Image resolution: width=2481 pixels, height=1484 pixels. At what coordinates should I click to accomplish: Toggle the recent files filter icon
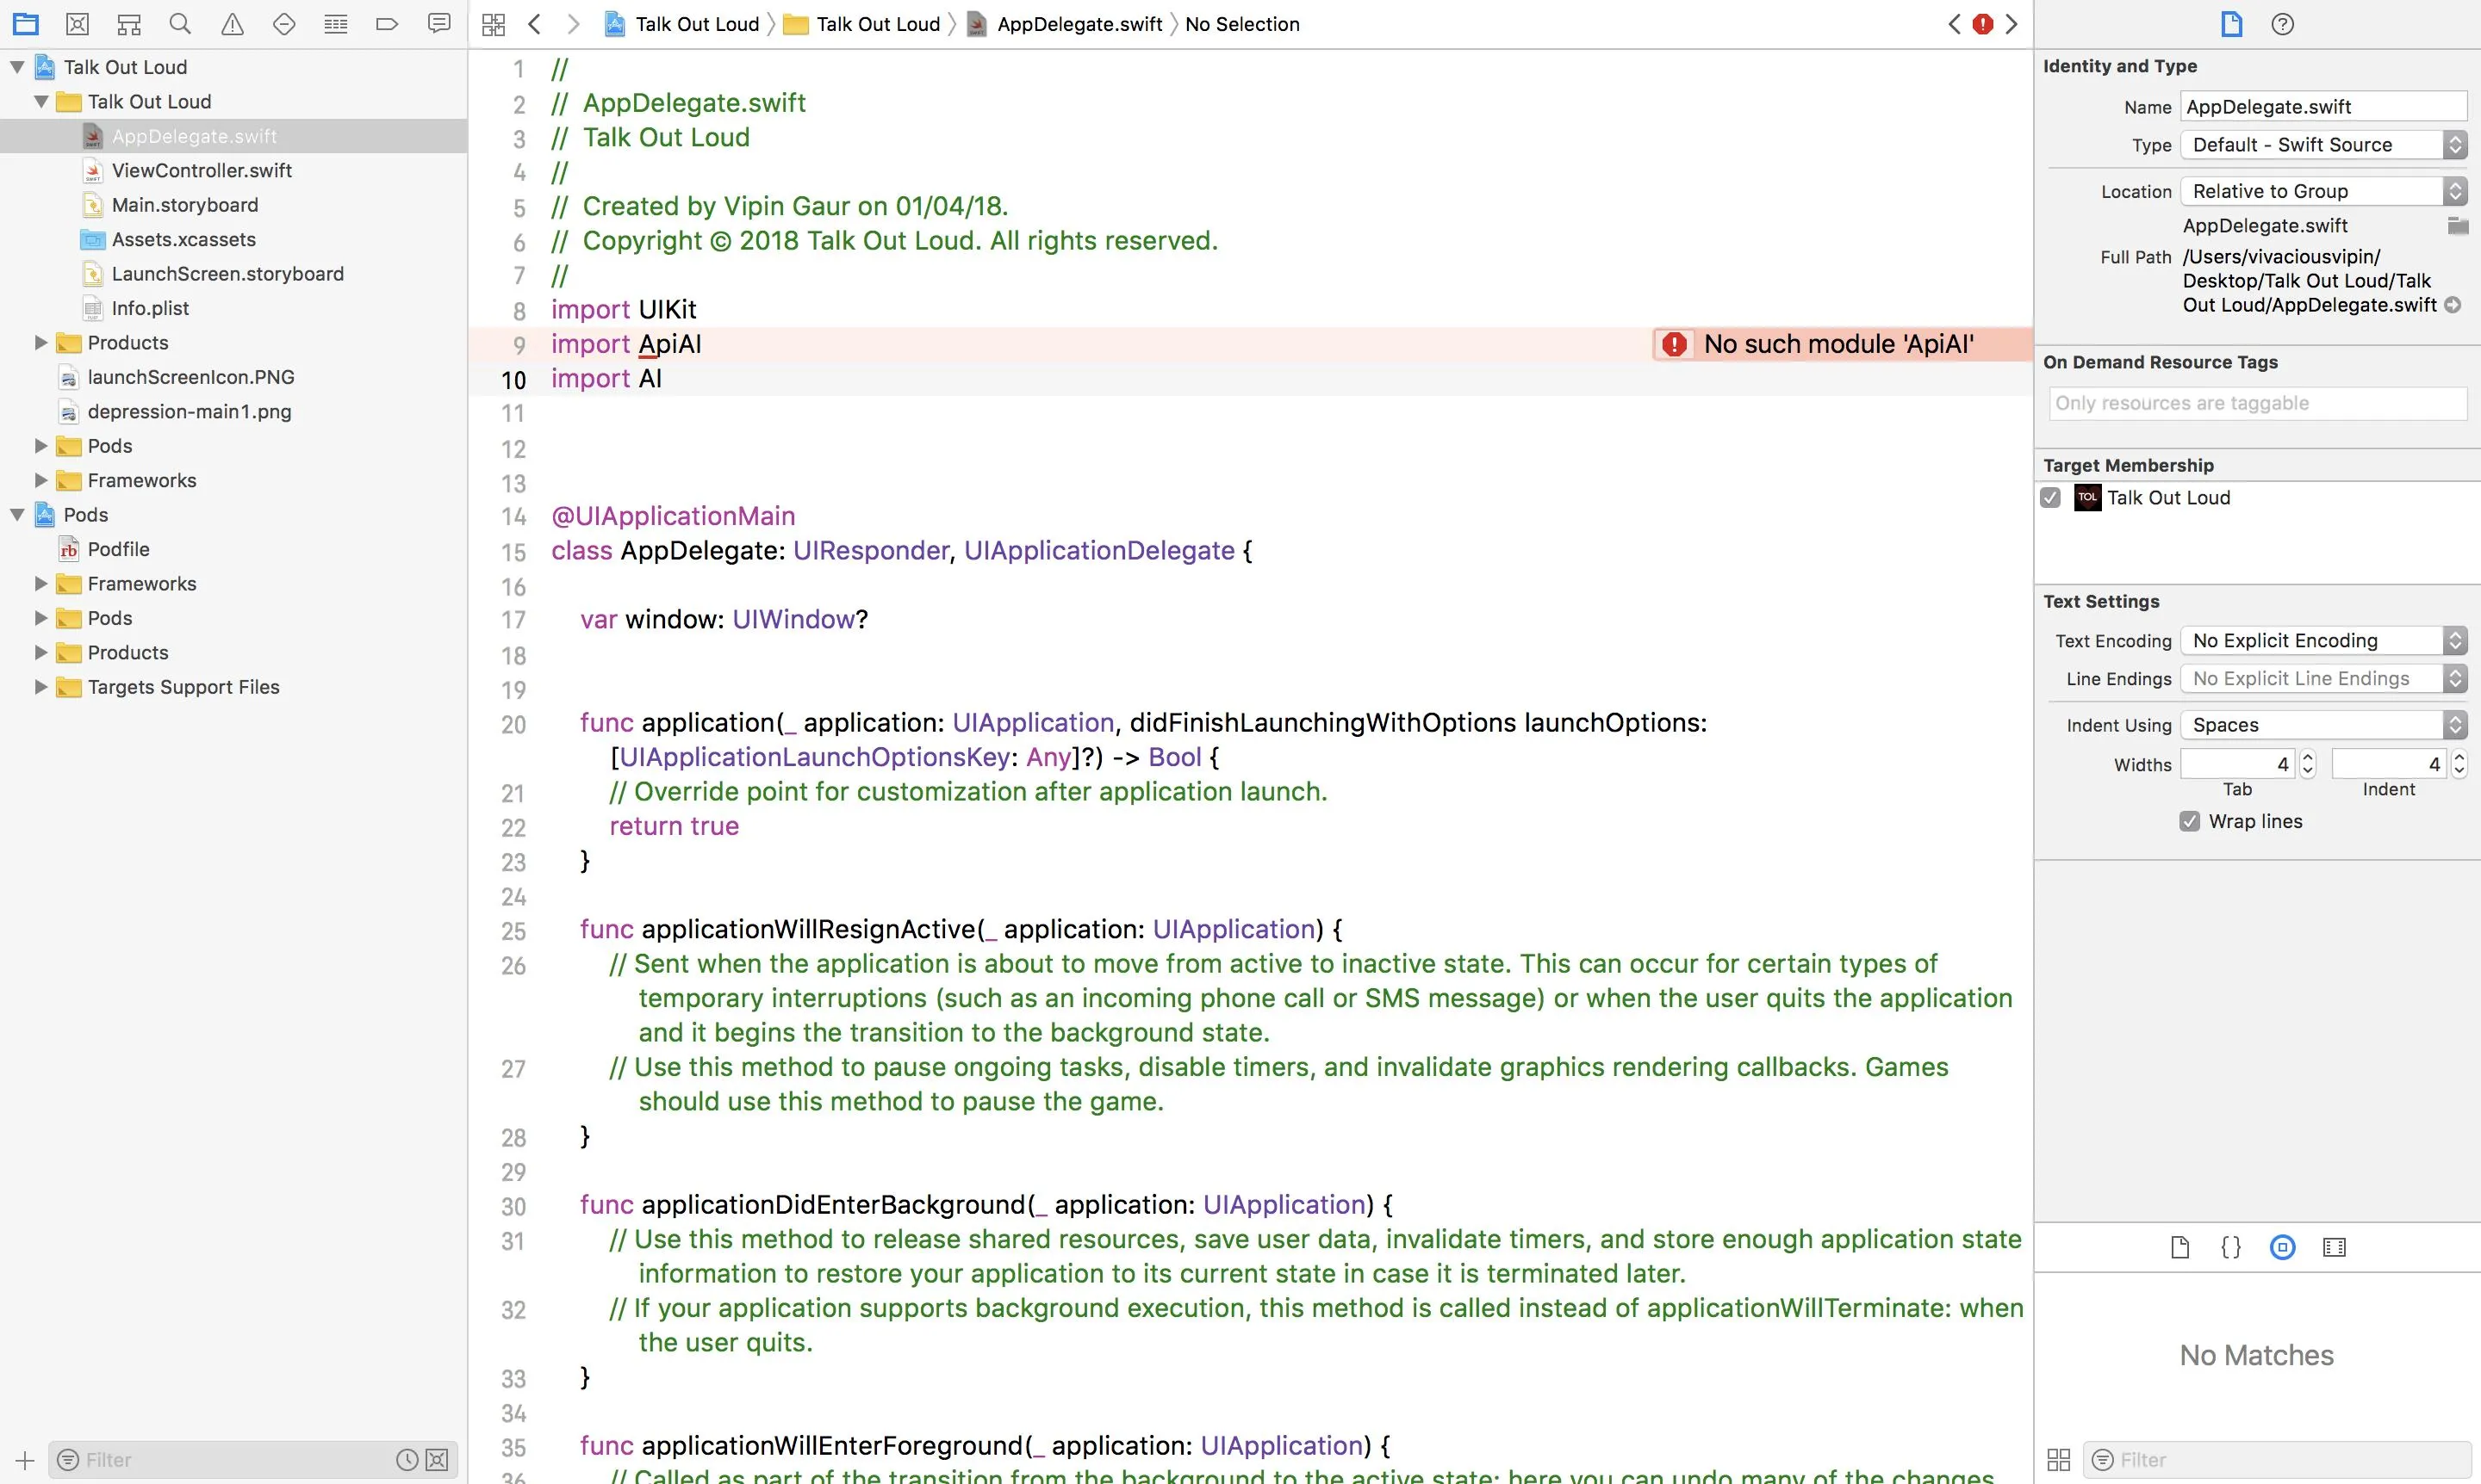pyautogui.click(x=407, y=1460)
